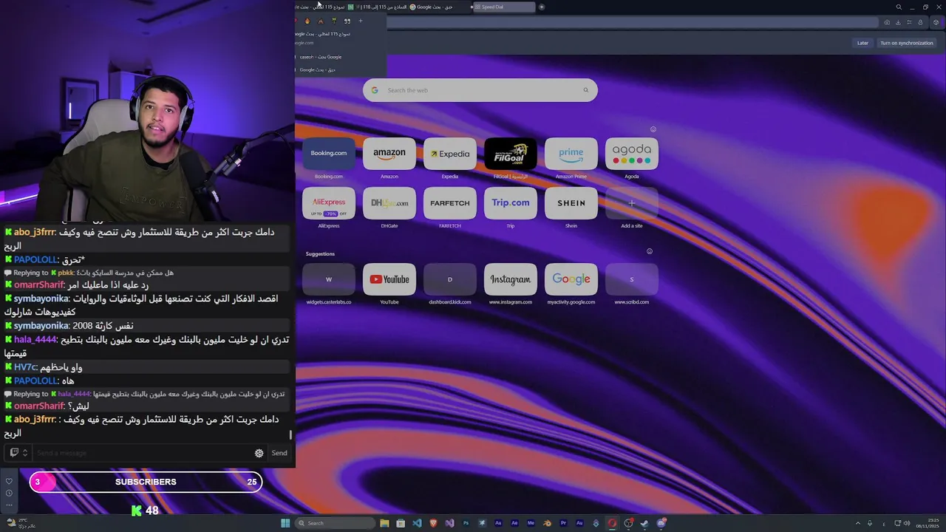The width and height of the screenshot is (946, 532).
Task: Open Steam from the taskbar
Action: coord(644,523)
